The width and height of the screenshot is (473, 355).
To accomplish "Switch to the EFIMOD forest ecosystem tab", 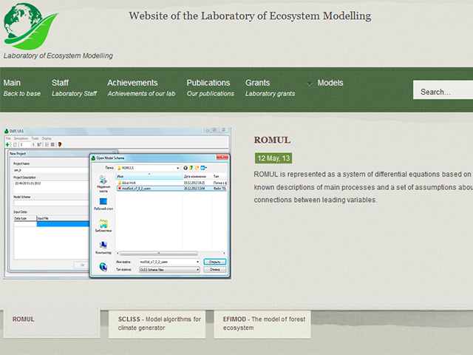I will pos(262,323).
